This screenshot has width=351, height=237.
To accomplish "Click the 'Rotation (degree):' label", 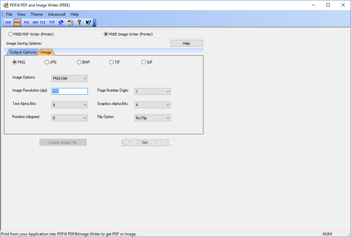I will pyautogui.click(x=26, y=117).
